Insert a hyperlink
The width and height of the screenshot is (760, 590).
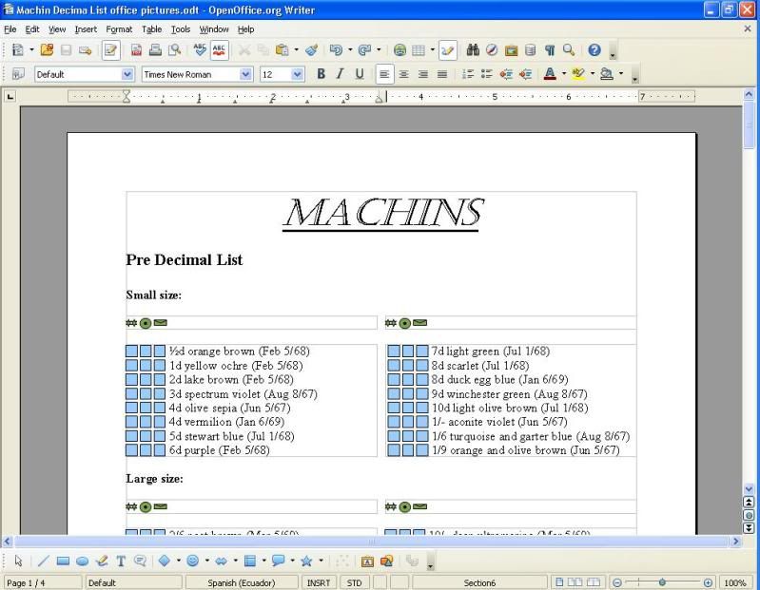(399, 49)
